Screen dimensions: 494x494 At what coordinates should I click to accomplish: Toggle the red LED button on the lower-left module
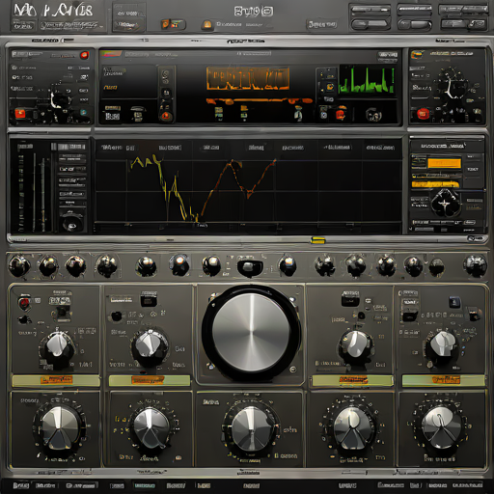pyautogui.click(x=24, y=302)
